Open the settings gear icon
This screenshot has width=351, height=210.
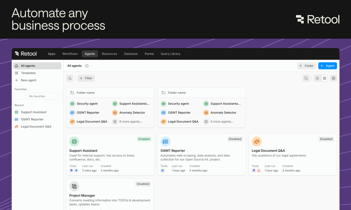334,78
